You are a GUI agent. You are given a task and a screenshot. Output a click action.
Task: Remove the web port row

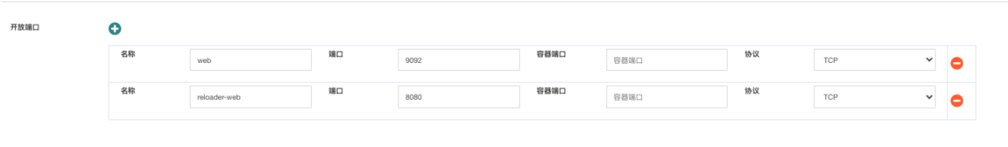(957, 63)
